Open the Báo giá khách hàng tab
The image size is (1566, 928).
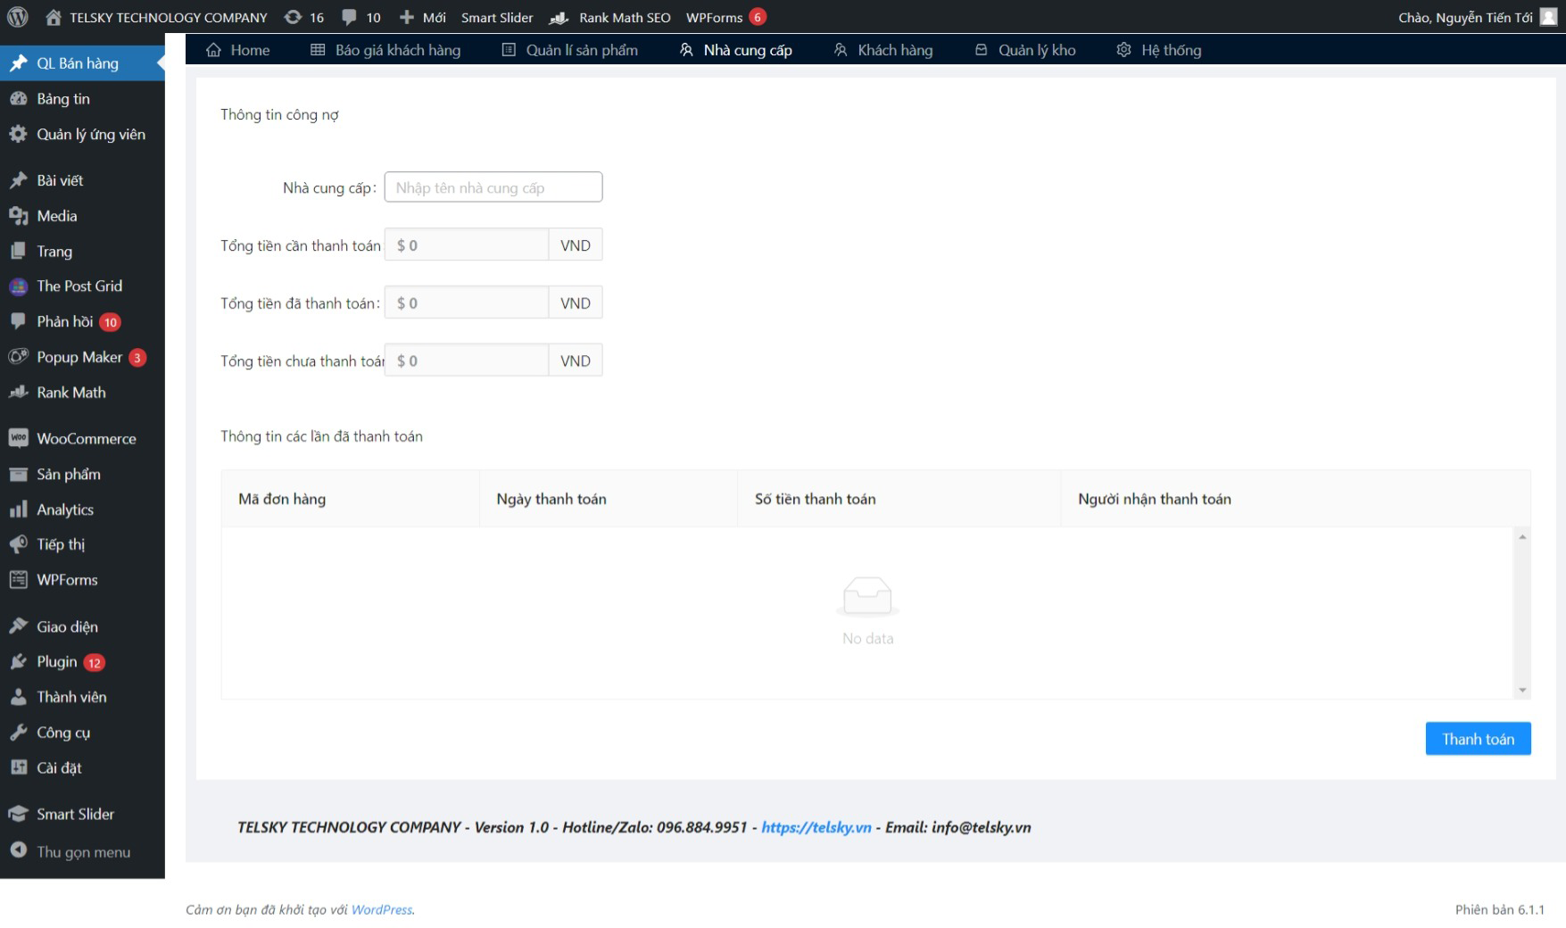(x=385, y=50)
